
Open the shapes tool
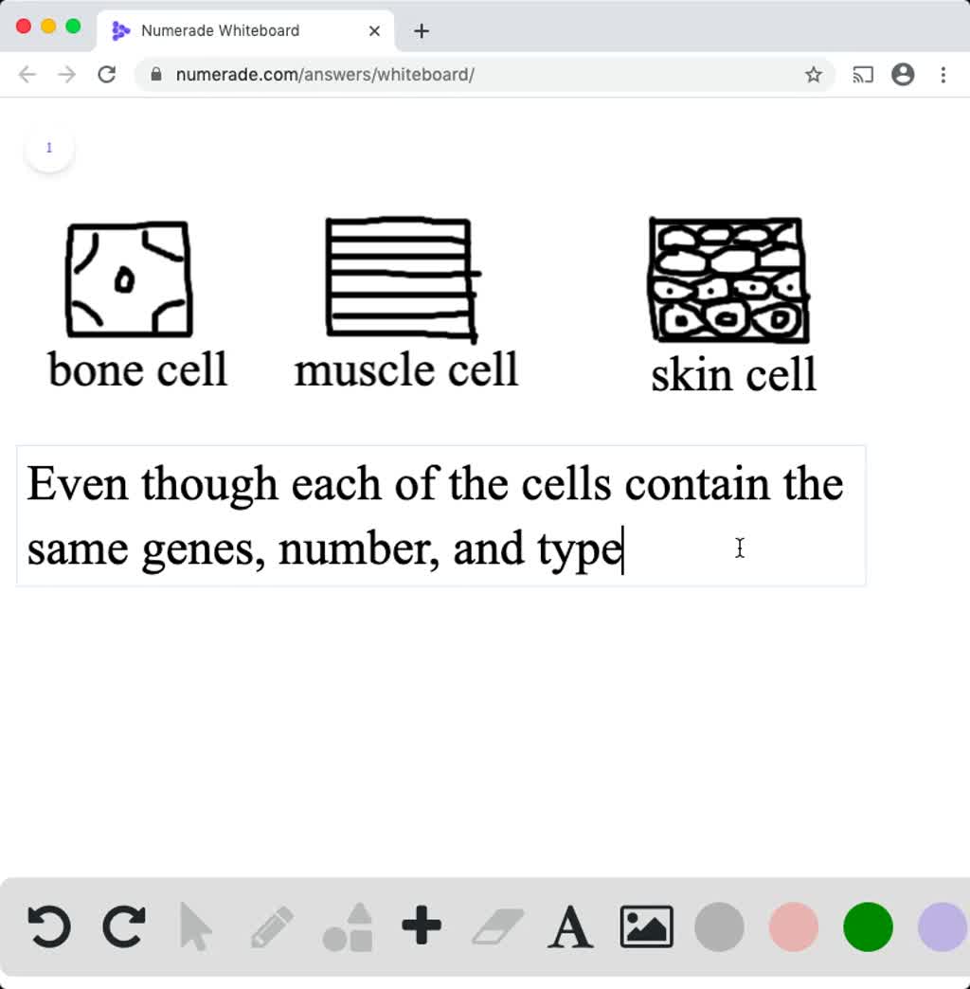click(x=347, y=927)
